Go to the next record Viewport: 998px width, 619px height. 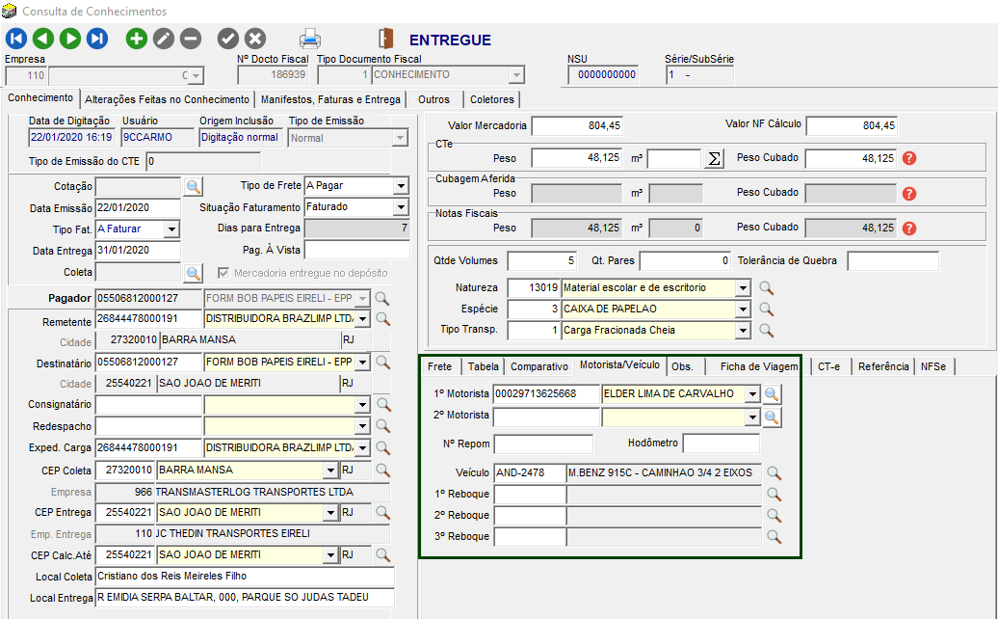[x=70, y=39]
